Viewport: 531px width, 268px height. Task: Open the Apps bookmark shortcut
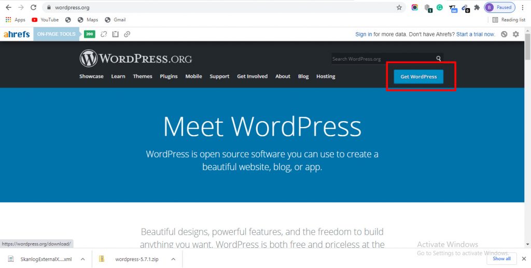[16, 20]
